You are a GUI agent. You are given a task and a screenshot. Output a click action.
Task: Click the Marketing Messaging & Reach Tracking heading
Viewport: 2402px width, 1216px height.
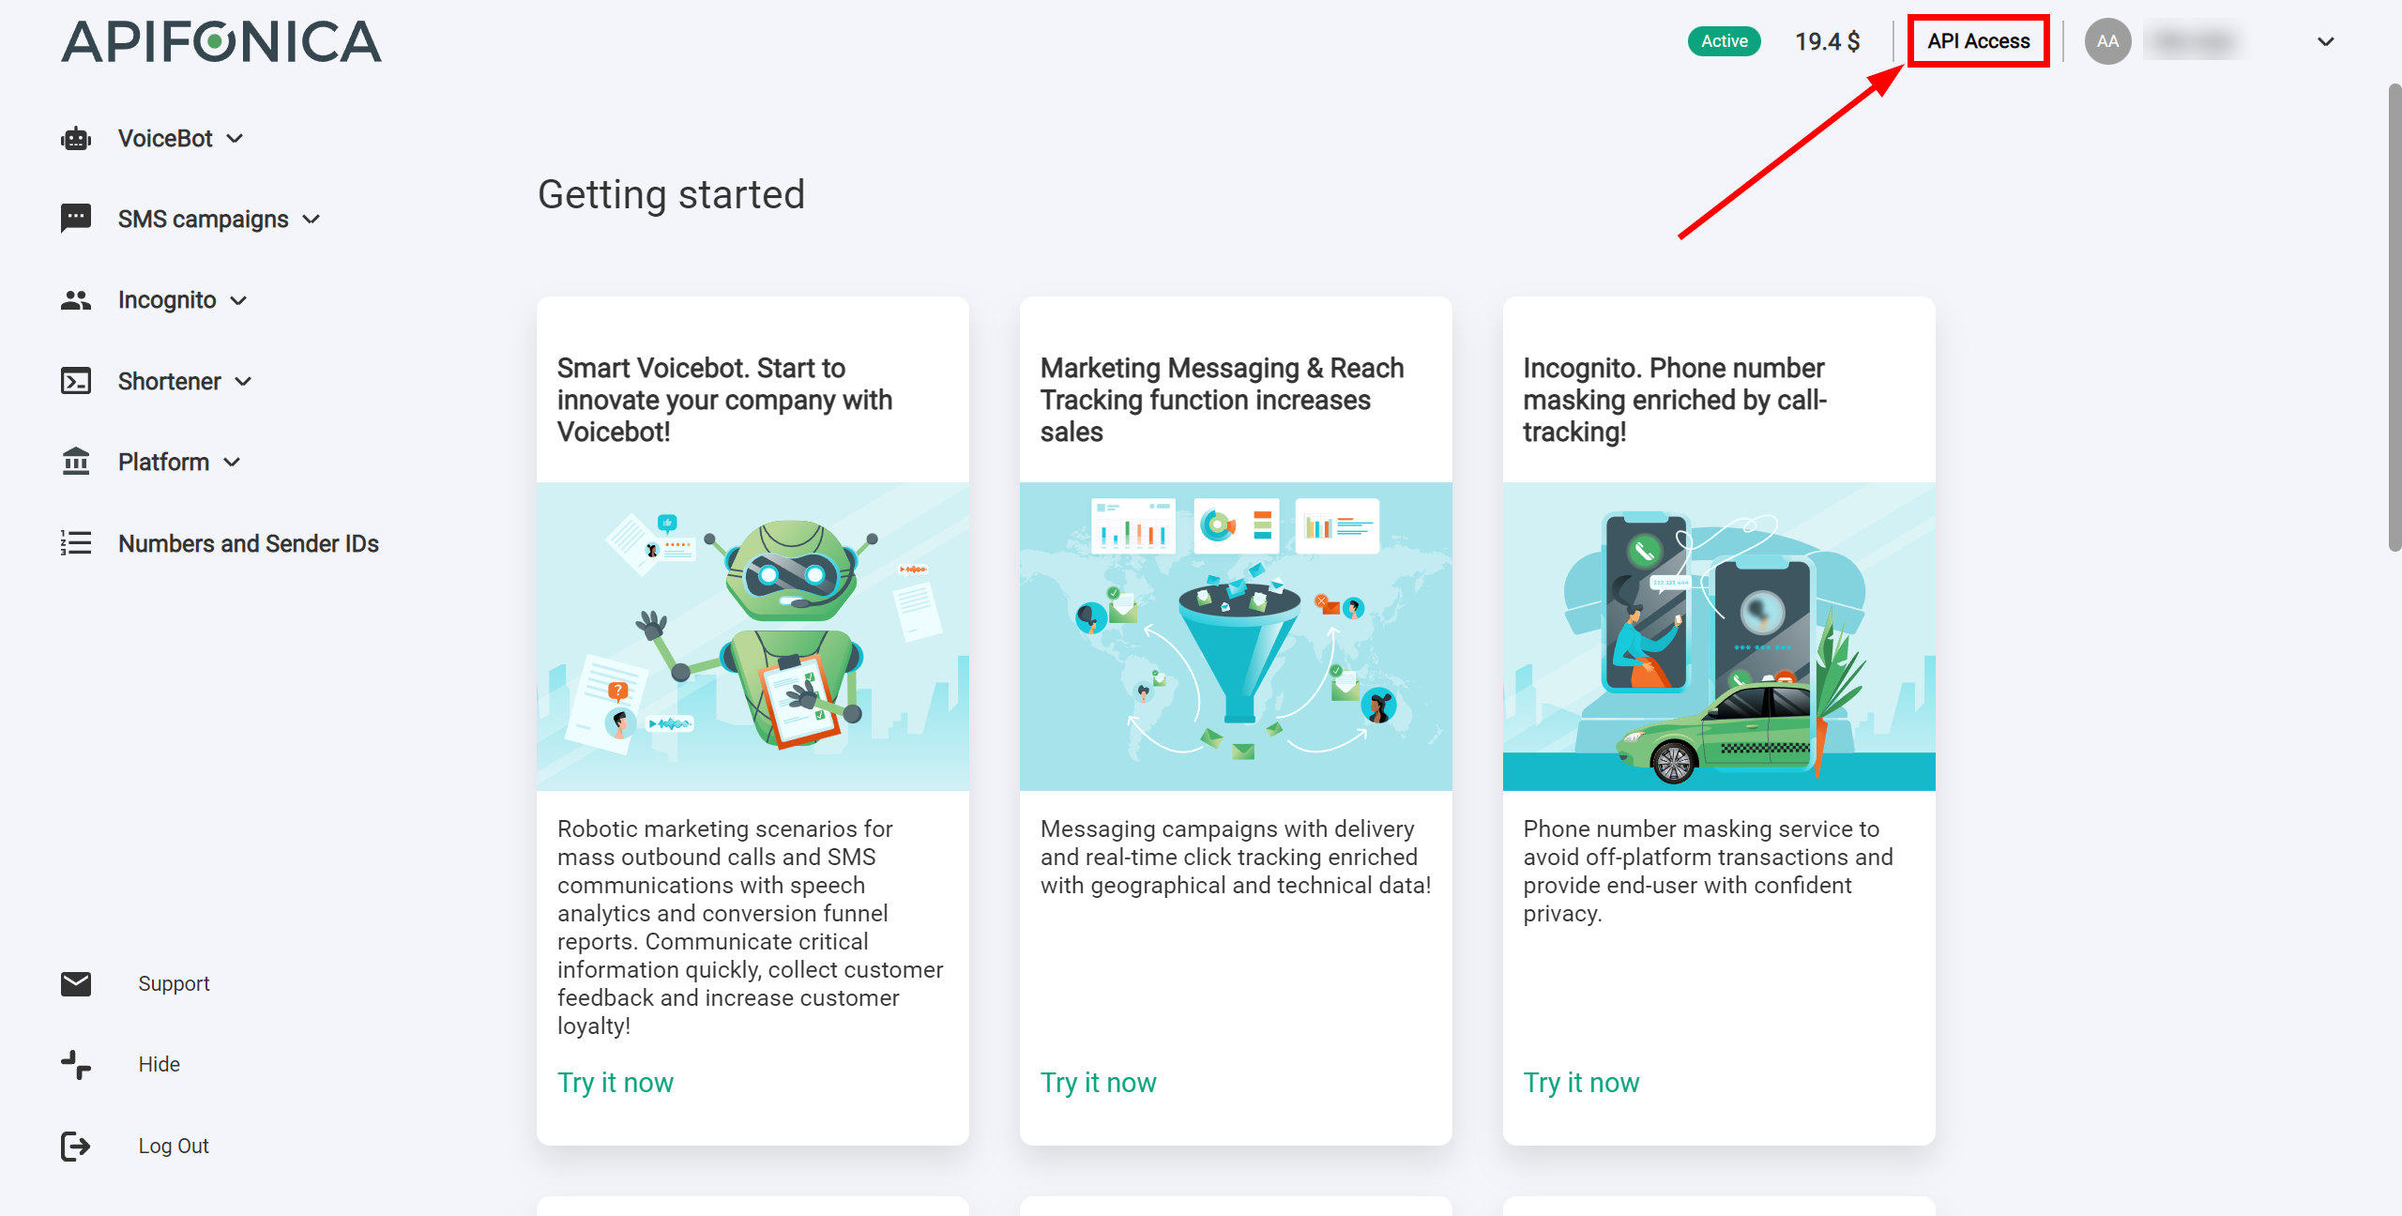[1222, 400]
